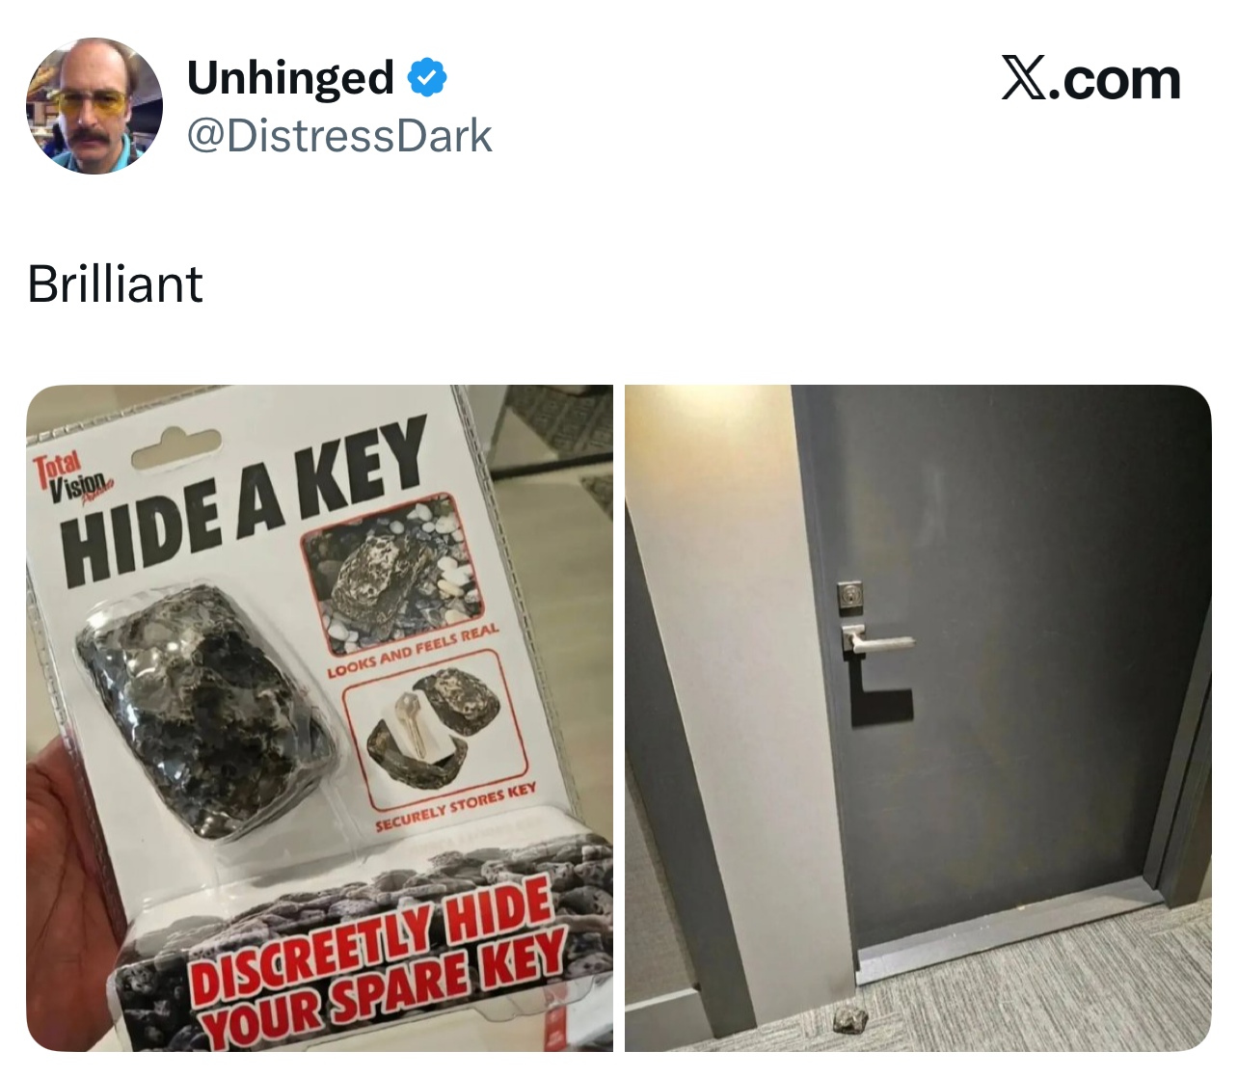Click the silver door lever handle
The image size is (1238, 1078).
click(876, 639)
